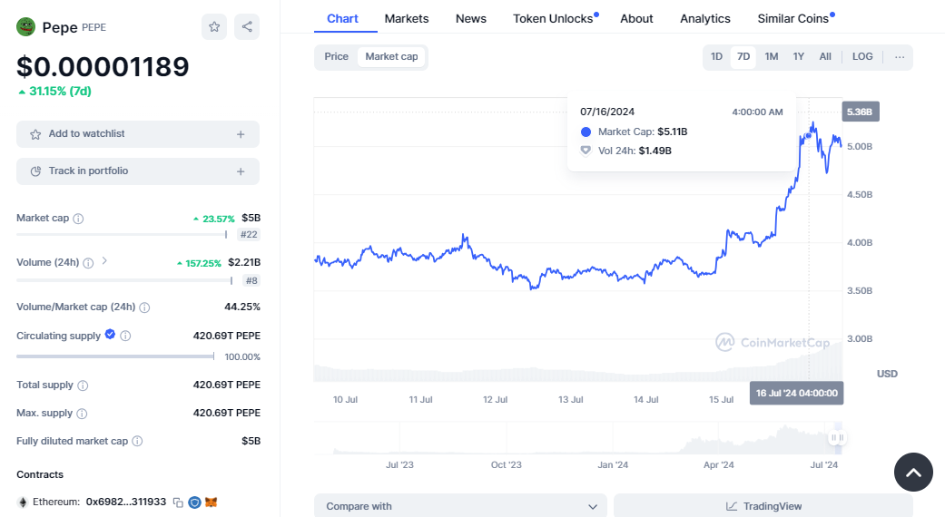Open the Volume (24h) info icon
945x517 pixels.
[x=88, y=263]
